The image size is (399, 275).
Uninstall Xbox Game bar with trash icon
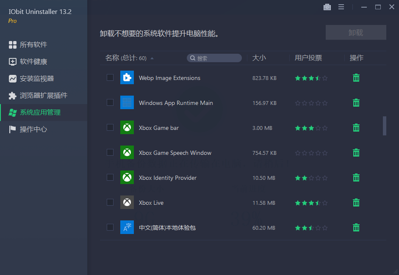coord(356,128)
